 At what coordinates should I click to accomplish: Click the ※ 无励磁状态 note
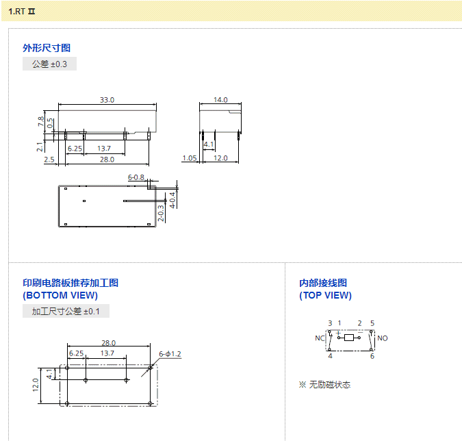coord(324,385)
